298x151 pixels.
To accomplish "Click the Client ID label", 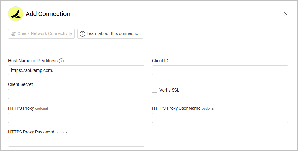I will [x=160, y=61].
